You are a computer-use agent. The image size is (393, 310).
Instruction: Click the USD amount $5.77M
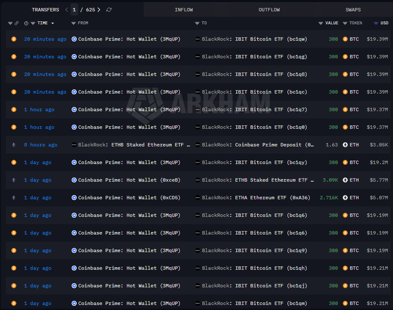pos(379,180)
